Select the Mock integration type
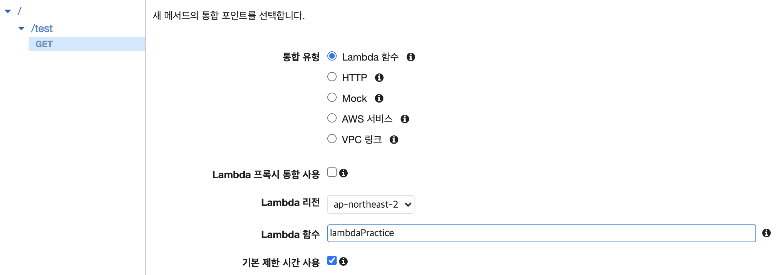 tap(332, 98)
